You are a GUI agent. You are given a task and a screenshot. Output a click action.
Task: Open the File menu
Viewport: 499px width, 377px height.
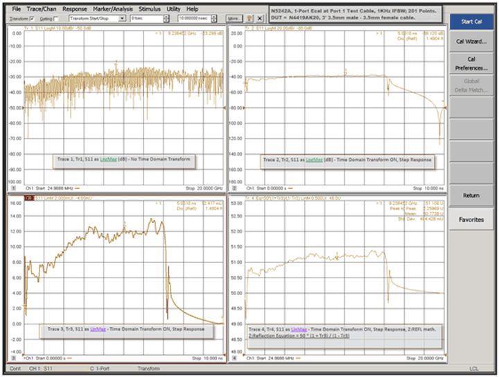coord(16,9)
